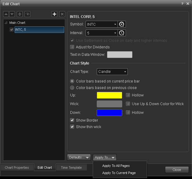Screen dimensions: 192x179
Task: Toggle the INTC, 5 row checkbox
Action: point(11,29)
